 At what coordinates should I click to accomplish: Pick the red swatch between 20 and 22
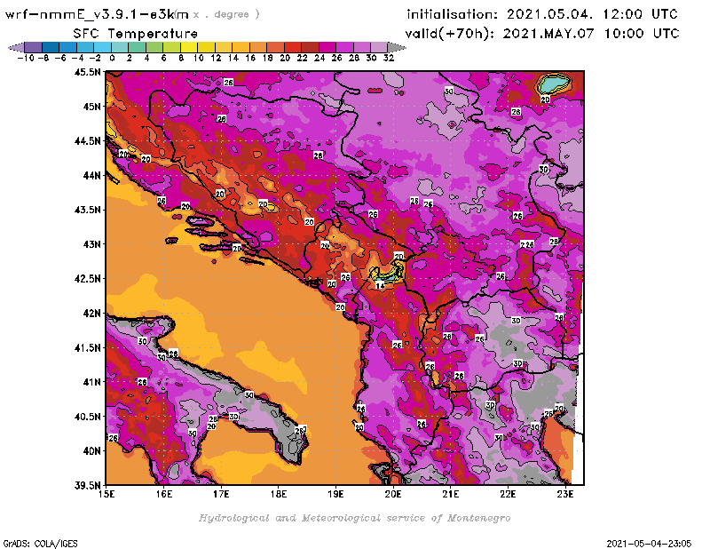tap(293, 47)
